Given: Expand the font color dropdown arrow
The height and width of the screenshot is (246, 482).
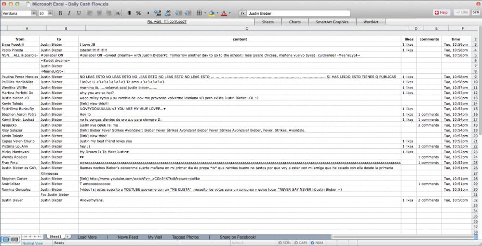Looking at the screenshot, I should (x=230, y=13).
